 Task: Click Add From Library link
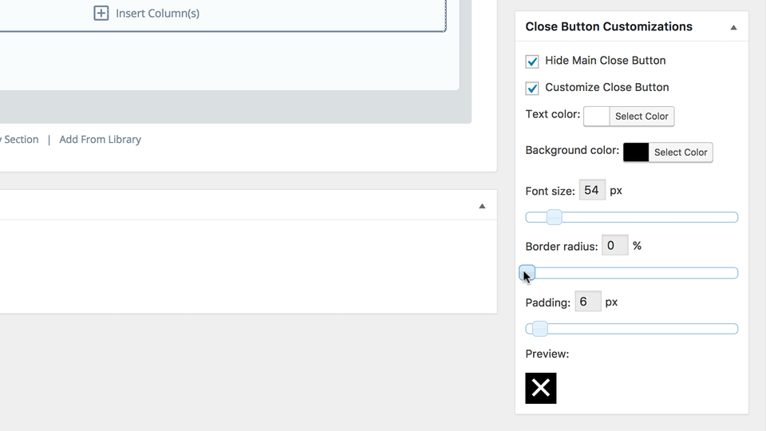click(100, 140)
